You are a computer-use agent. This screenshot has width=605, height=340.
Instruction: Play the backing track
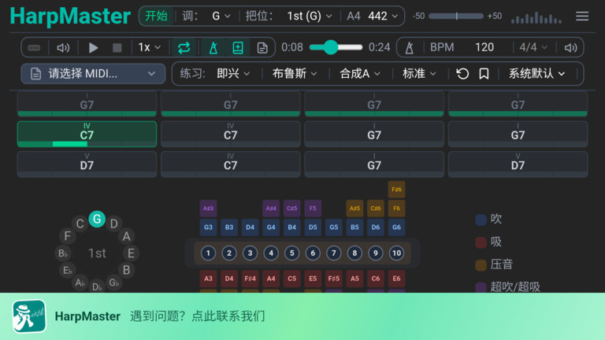tap(93, 48)
